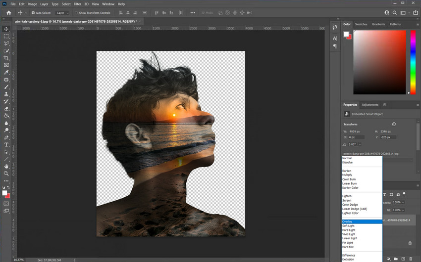The height and width of the screenshot is (262, 421).
Task: Click the reset transform arrow icon
Action: tap(394, 124)
